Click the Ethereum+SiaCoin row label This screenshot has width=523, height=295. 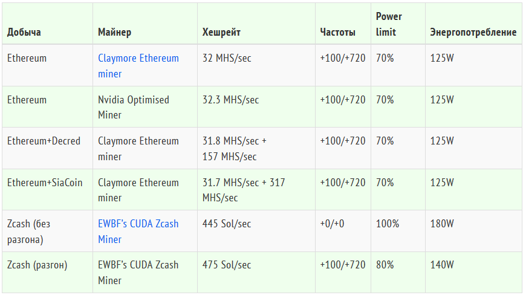tap(45, 183)
